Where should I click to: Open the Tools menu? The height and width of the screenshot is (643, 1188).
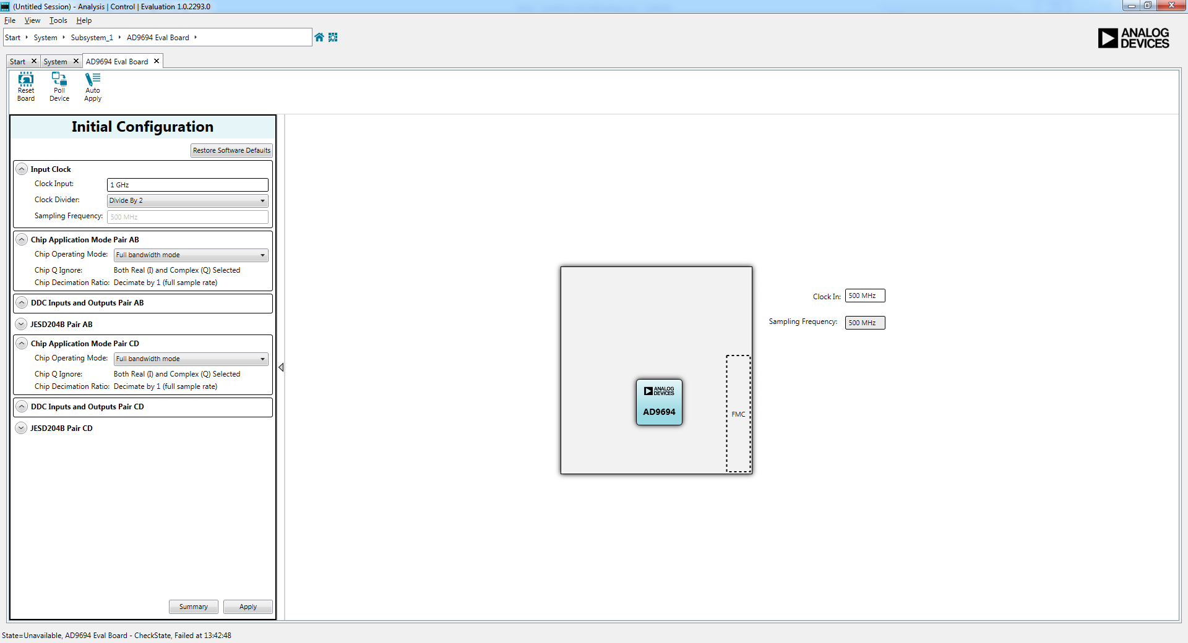point(58,20)
